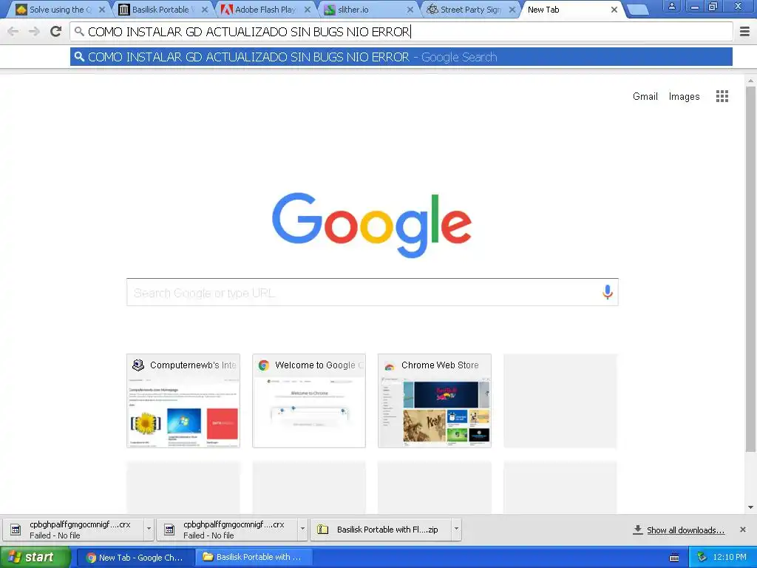
Task: Close the Street Party Sign tab
Action: click(x=512, y=10)
